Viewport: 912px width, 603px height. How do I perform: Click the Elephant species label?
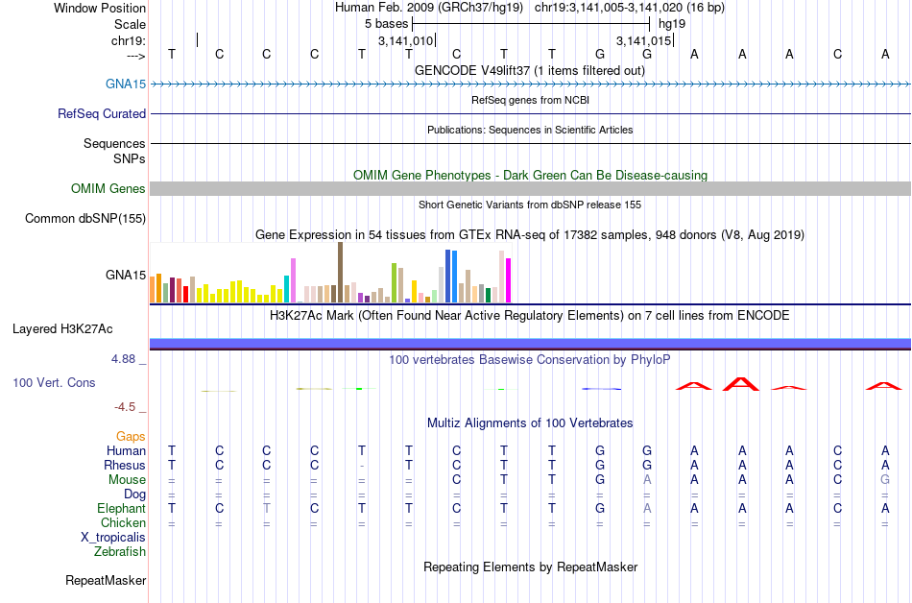[x=122, y=508]
